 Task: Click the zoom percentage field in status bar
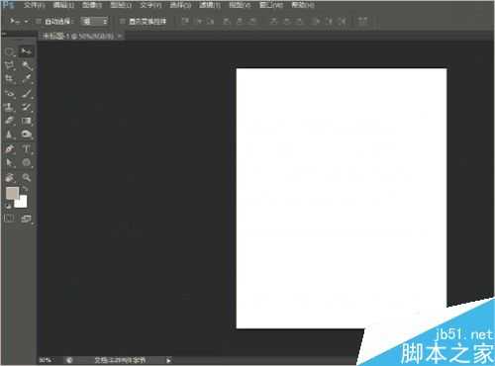pyautogui.click(x=46, y=360)
